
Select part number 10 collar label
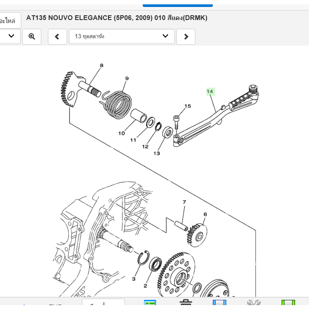click(x=121, y=134)
